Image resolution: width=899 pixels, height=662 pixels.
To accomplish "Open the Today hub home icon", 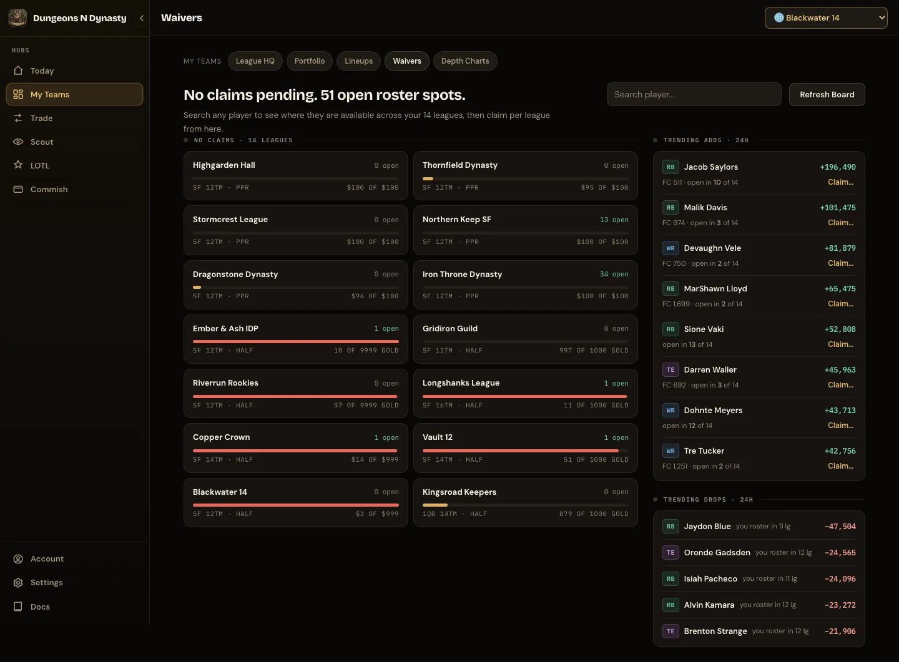I will 18,71.
